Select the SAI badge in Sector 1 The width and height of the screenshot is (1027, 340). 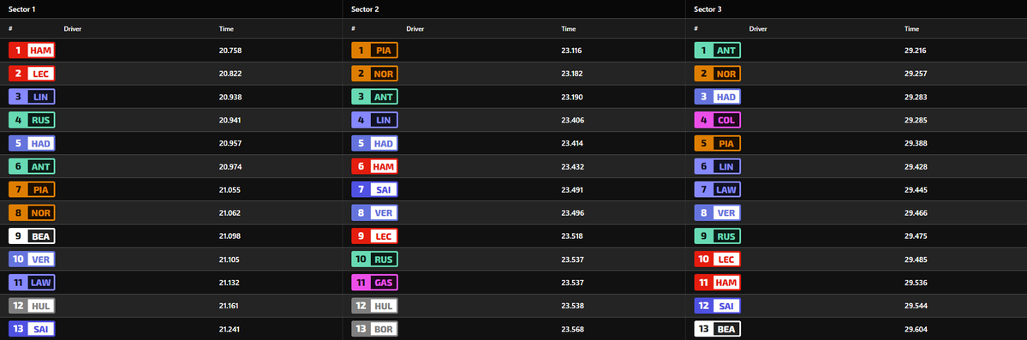[x=32, y=329]
